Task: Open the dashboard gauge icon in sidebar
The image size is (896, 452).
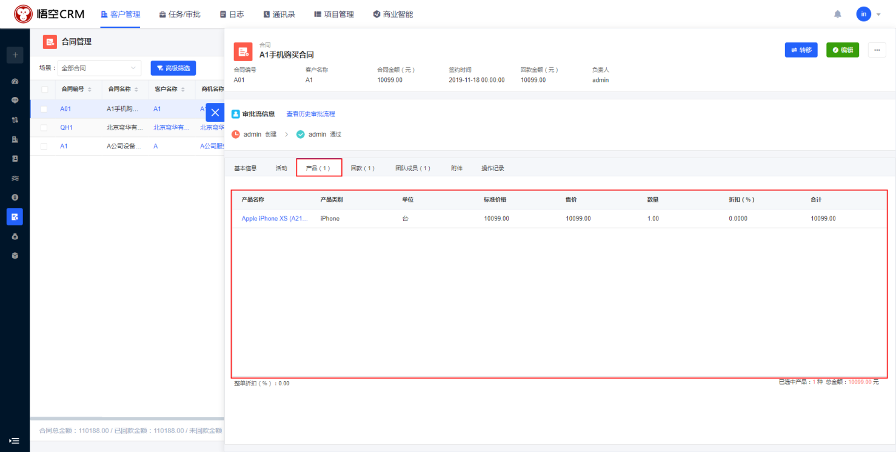Action: [x=15, y=81]
